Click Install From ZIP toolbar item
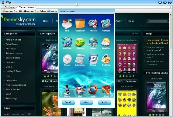173x117 pixels. click(x=12, y=11)
